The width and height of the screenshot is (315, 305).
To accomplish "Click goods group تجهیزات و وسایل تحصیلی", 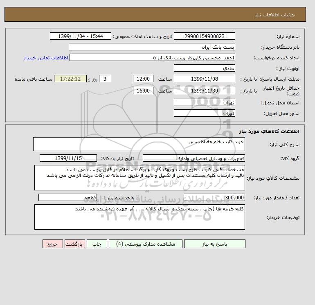I will pyautogui.click(x=193, y=158).
